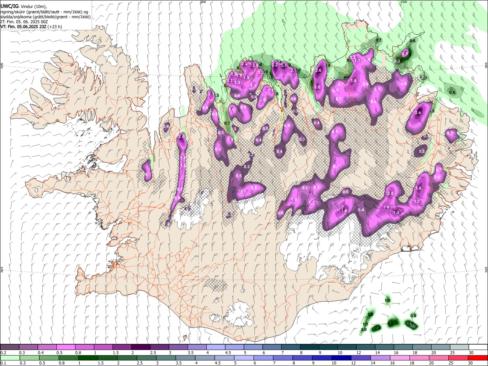Click the 'UWC/IG: Vindur (10m)' title text

point(24,6)
